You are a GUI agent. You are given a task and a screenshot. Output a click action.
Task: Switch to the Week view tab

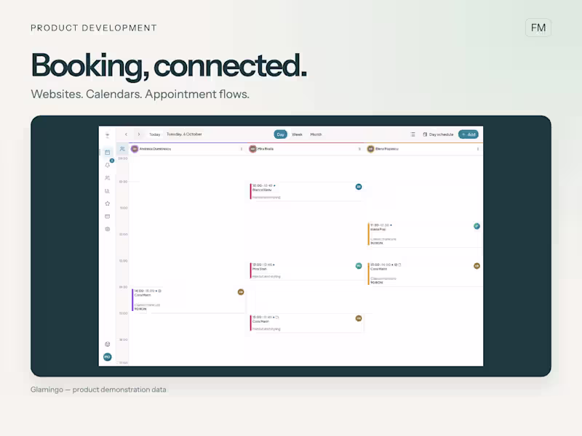pos(297,134)
